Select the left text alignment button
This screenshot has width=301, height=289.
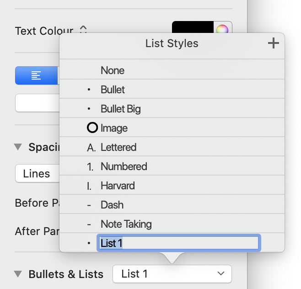[37, 76]
